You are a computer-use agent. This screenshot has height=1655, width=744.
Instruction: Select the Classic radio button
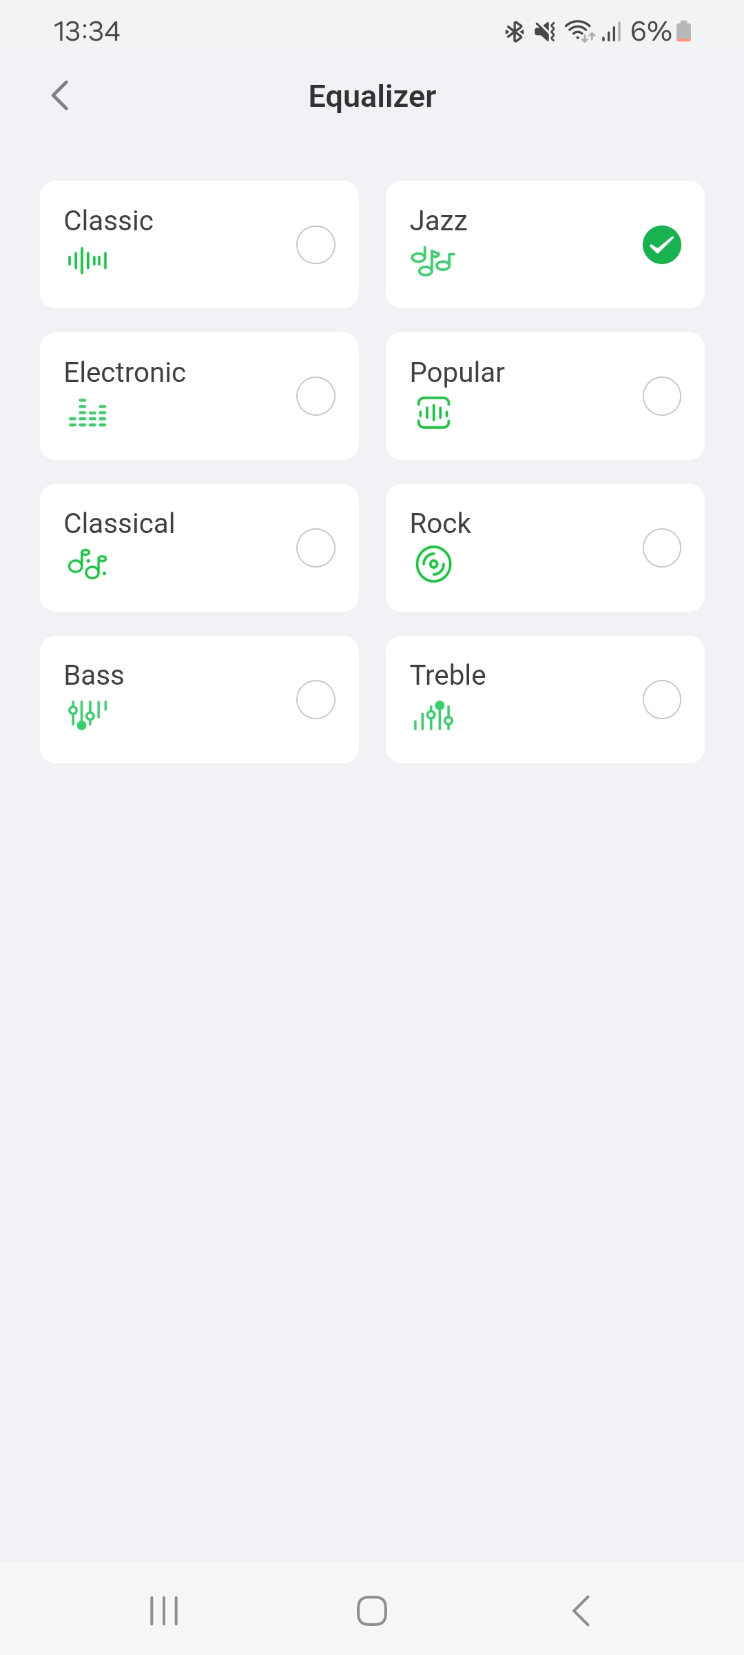click(x=316, y=245)
